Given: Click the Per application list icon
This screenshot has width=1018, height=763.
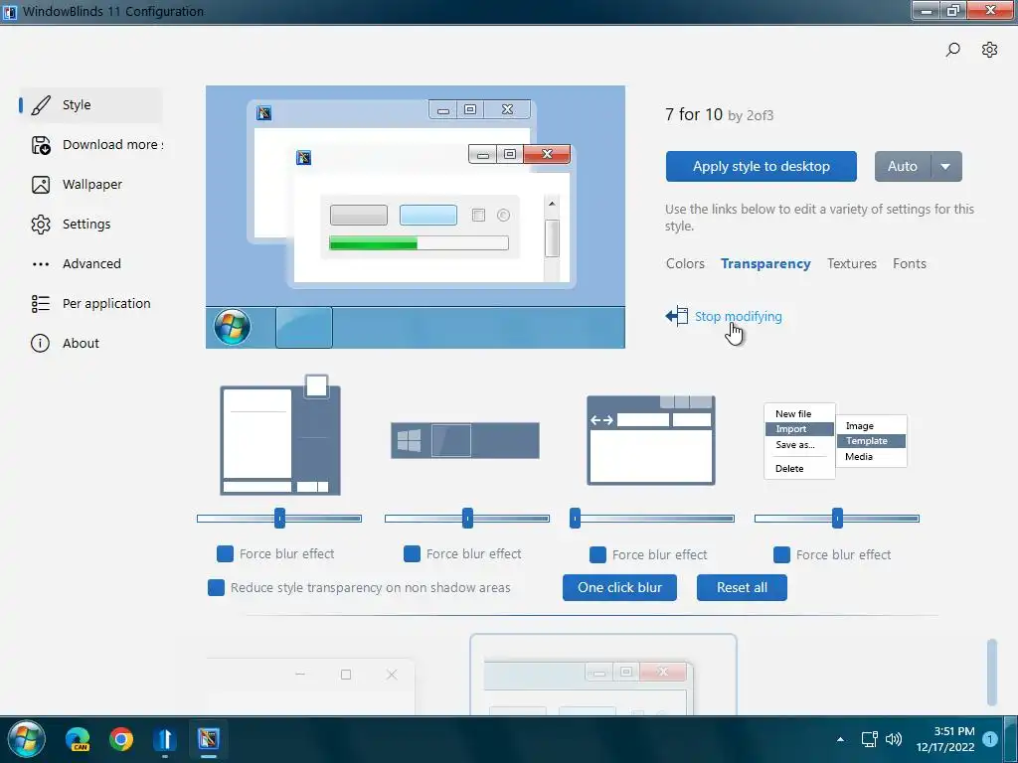Looking at the screenshot, I should (40, 304).
